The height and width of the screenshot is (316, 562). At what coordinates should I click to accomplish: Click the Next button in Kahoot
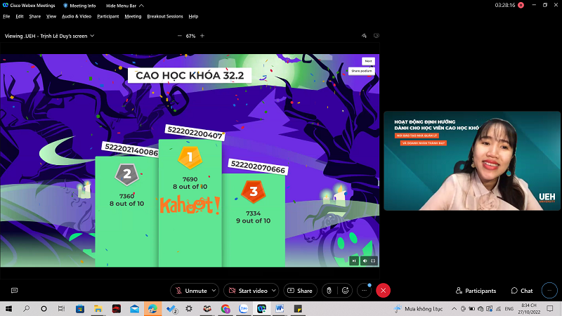368,61
